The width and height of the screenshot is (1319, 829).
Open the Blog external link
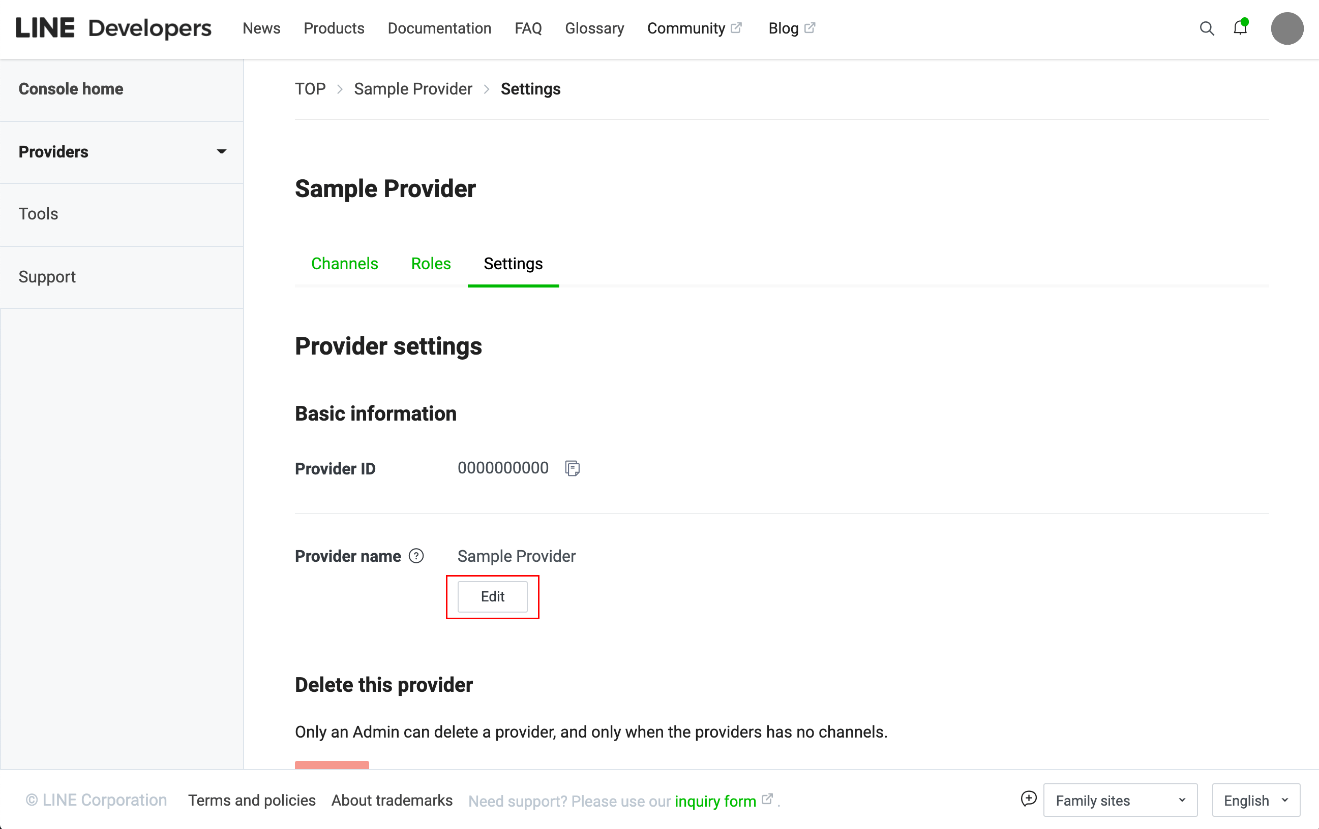point(792,28)
